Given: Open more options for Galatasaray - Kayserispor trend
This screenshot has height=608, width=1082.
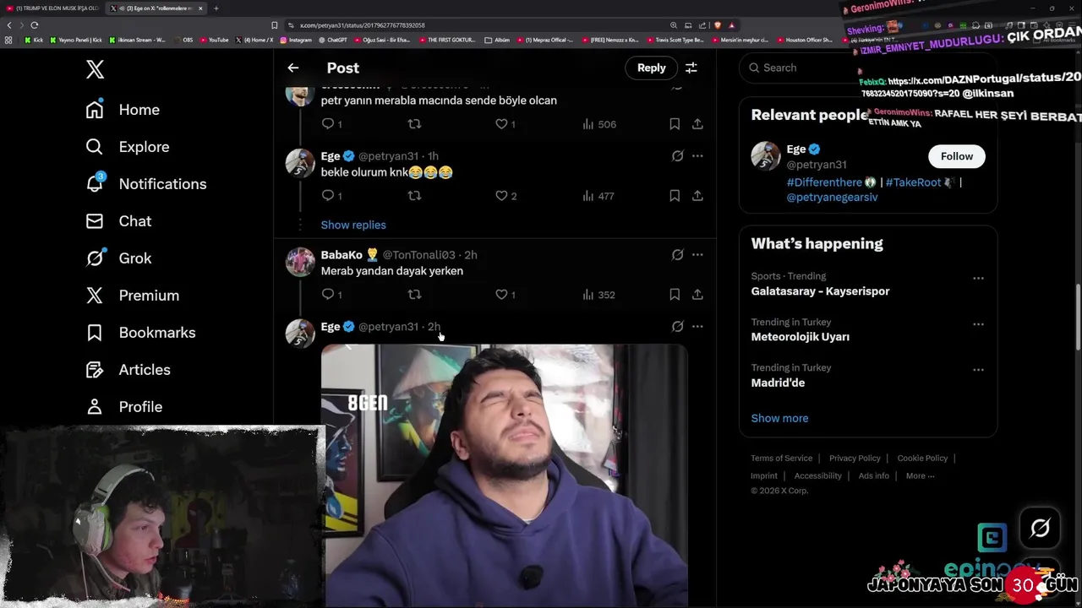Looking at the screenshot, I should pyautogui.click(x=978, y=278).
